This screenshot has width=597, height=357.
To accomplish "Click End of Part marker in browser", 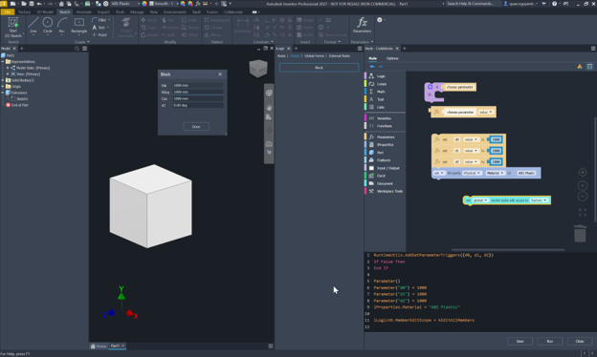I will (x=17, y=105).
